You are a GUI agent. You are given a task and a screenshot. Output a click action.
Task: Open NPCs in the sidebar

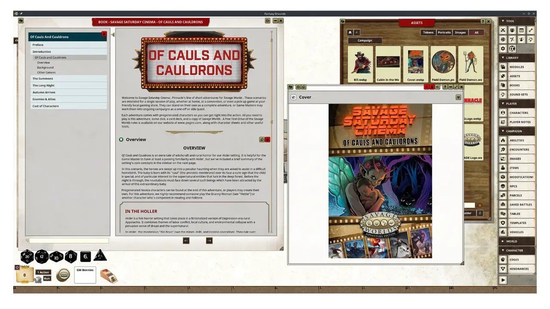pyautogui.click(x=517, y=186)
